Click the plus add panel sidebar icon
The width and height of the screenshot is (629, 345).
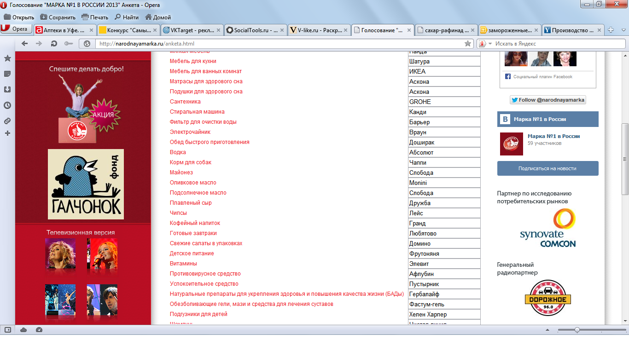[x=7, y=133]
